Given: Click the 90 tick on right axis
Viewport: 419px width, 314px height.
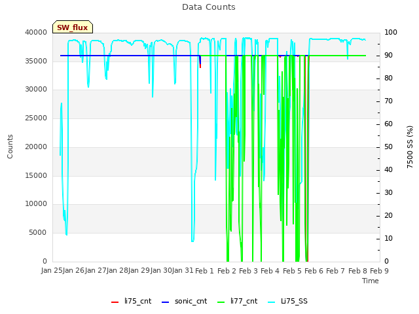Looking at the screenshot, I should click(x=388, y=55).
